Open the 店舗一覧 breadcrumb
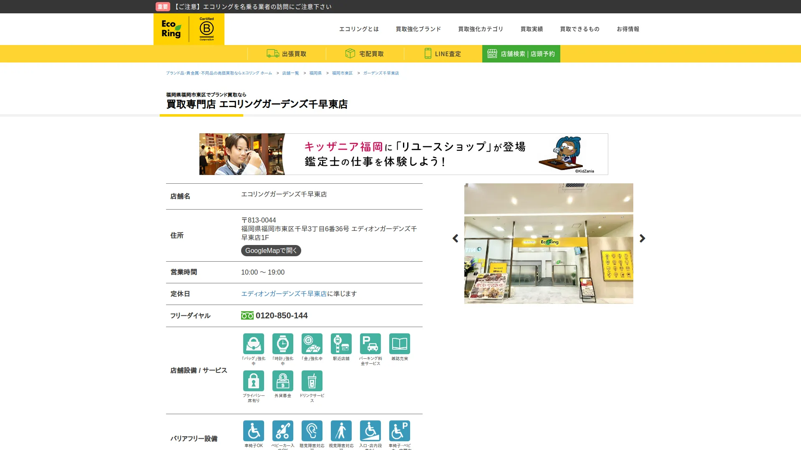 tap(290, 73)
